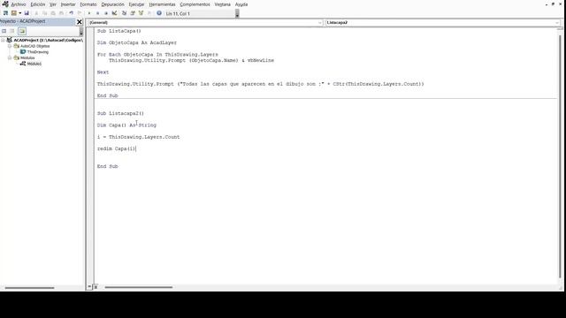Run the macro with the play icon
Viewport: 566px width, 318px height.
coord(89,13)
